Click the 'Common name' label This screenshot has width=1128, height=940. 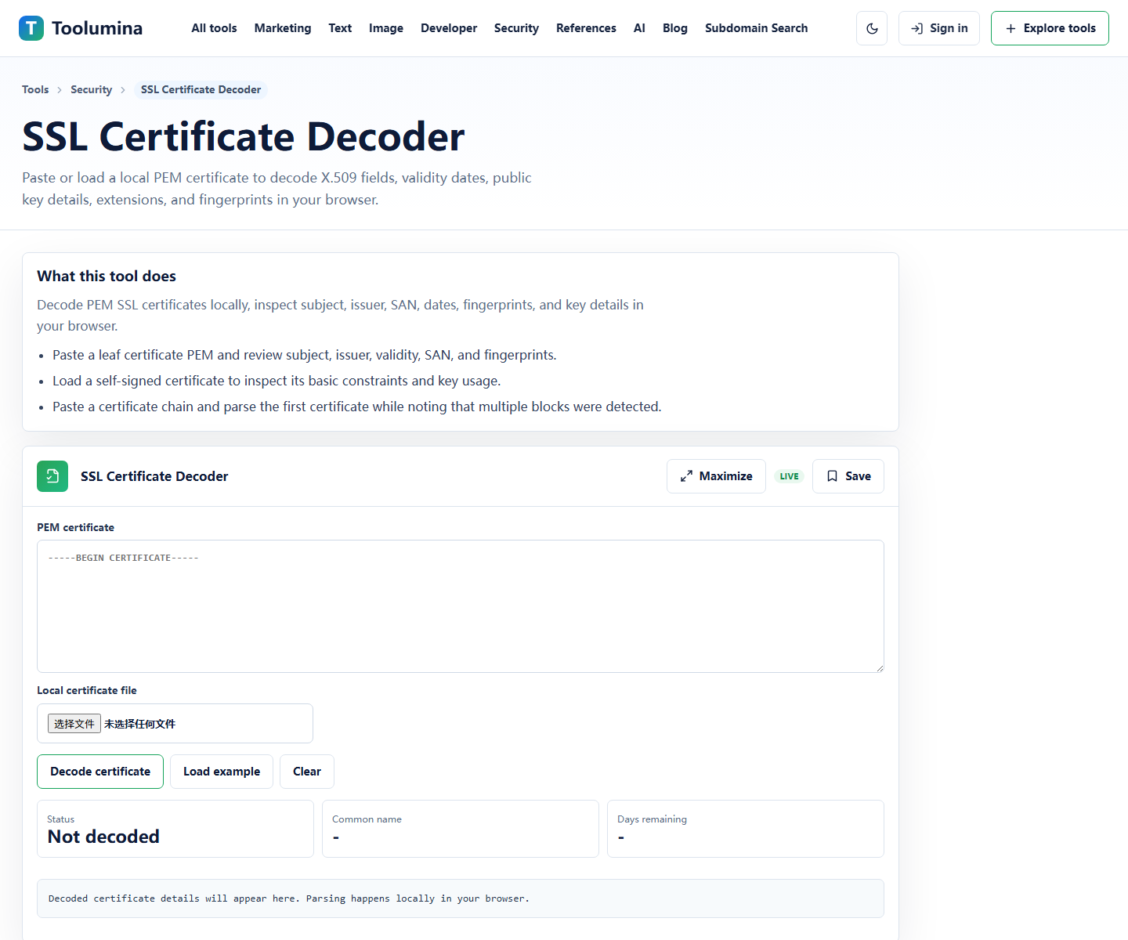tap(367, 819)
